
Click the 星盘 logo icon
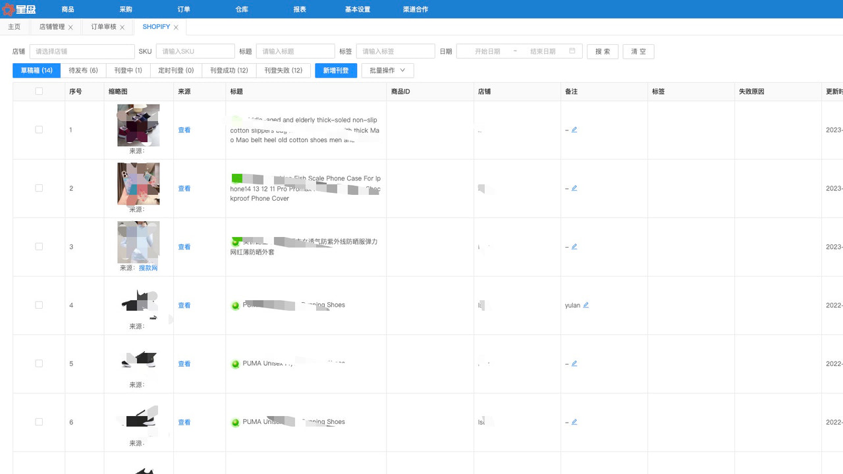pyautogui.click(x=8, y=9)
